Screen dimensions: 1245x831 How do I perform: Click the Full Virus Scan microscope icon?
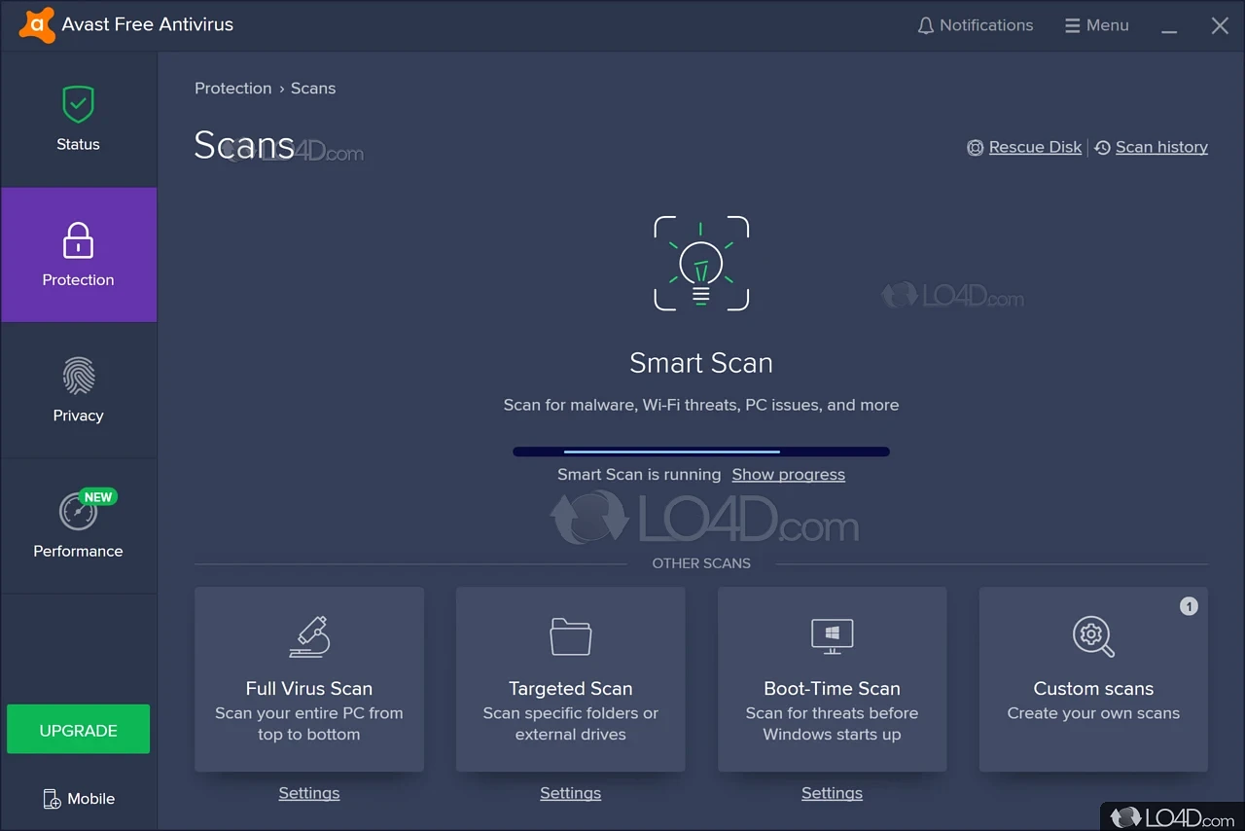(x=309, y=637)
